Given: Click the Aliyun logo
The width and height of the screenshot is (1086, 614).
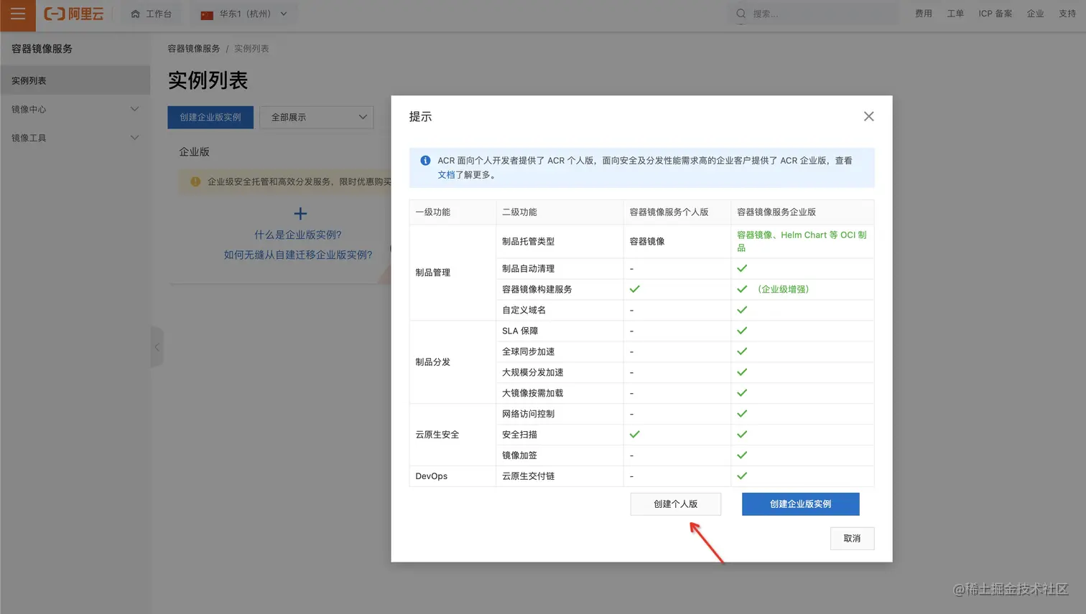Looking at the screenshot, I should [x=74, y=14].
